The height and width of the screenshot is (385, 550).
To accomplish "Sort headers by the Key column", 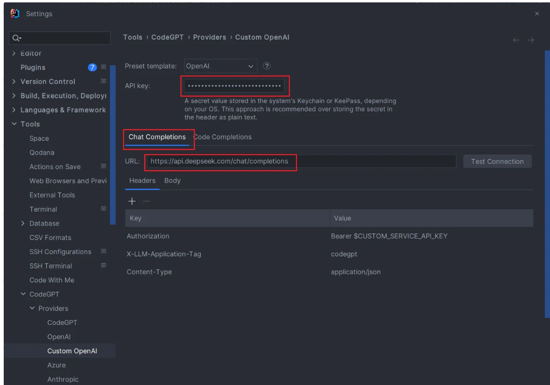I will pos(227,218).
